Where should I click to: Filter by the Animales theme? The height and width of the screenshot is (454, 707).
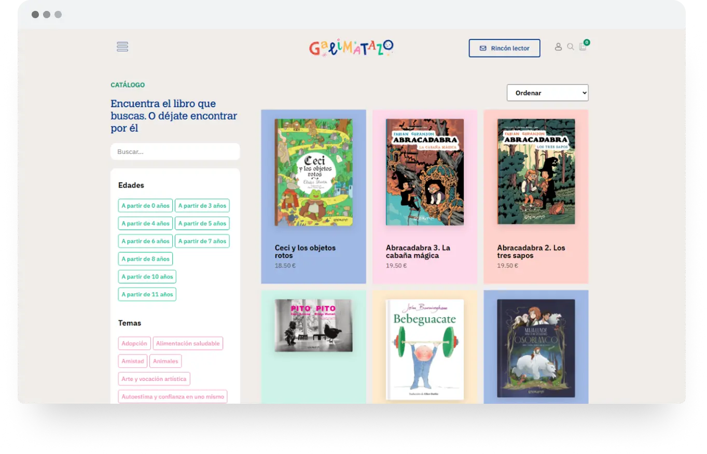click(x=165, y=361)
